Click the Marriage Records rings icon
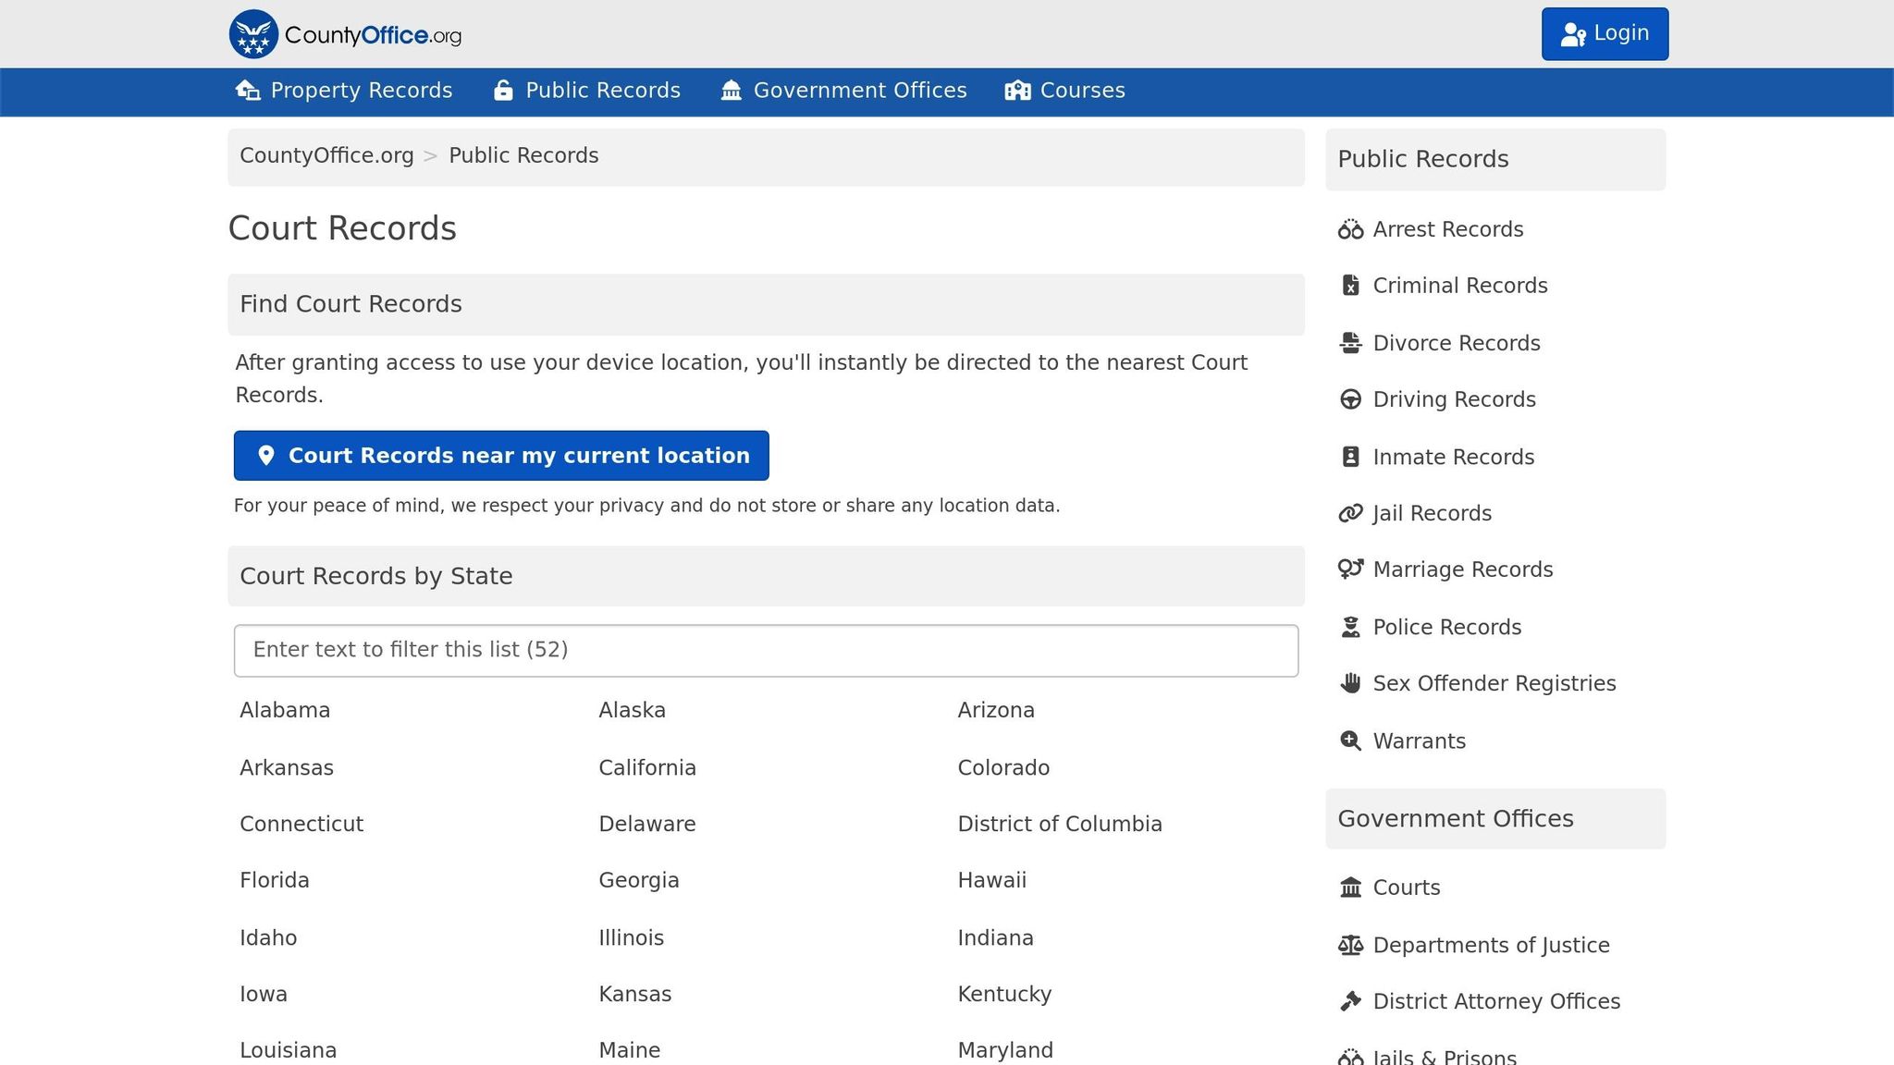Image resolution: width=1894 pixels, height=1065 pixels. [x=1350, y=569]
